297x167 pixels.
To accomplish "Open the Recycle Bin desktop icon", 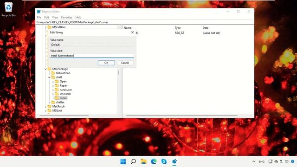I will [8, 9].
